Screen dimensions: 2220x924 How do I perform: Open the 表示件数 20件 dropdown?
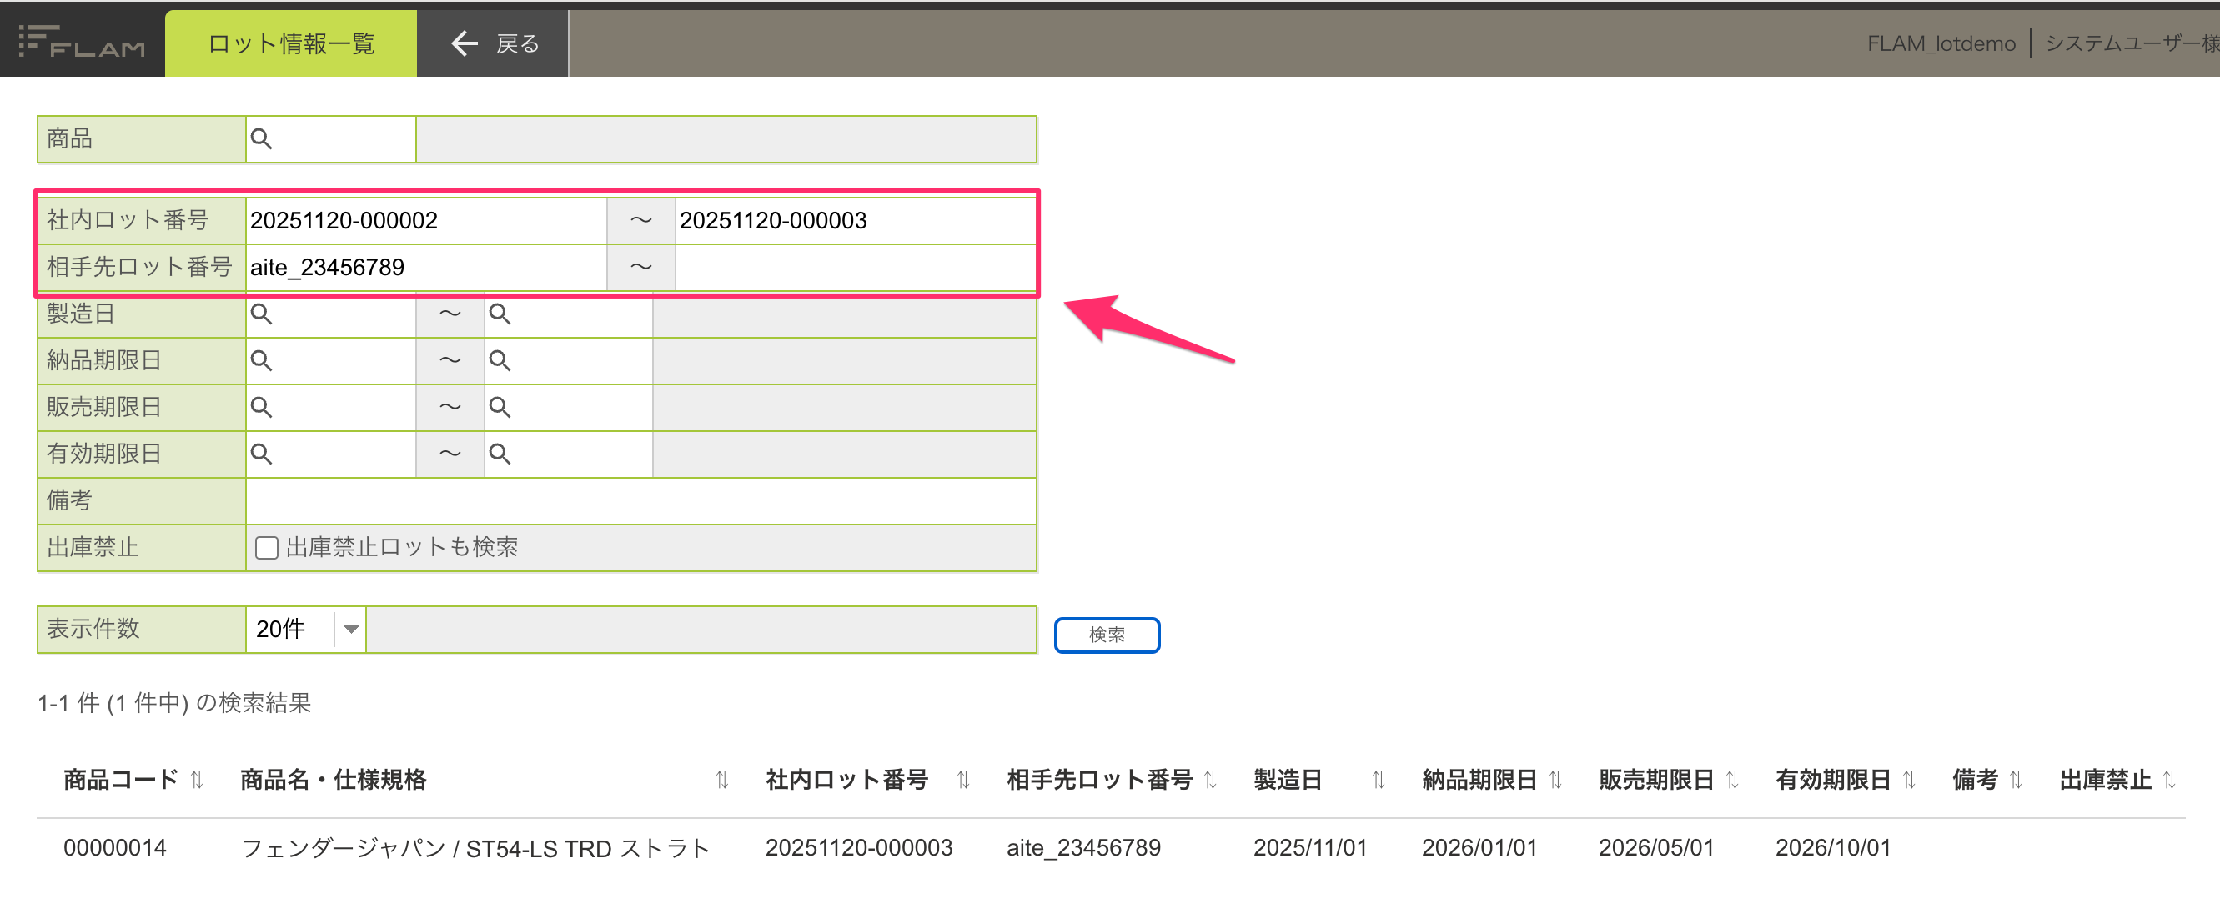pos(306,630)
